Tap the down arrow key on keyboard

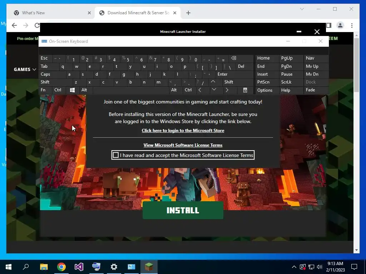click(214, 90)
